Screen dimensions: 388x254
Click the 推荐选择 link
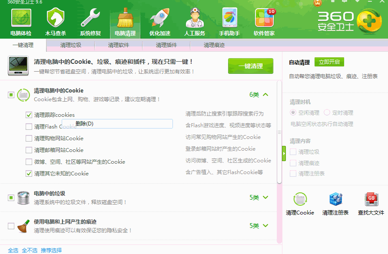coord(51,250)
